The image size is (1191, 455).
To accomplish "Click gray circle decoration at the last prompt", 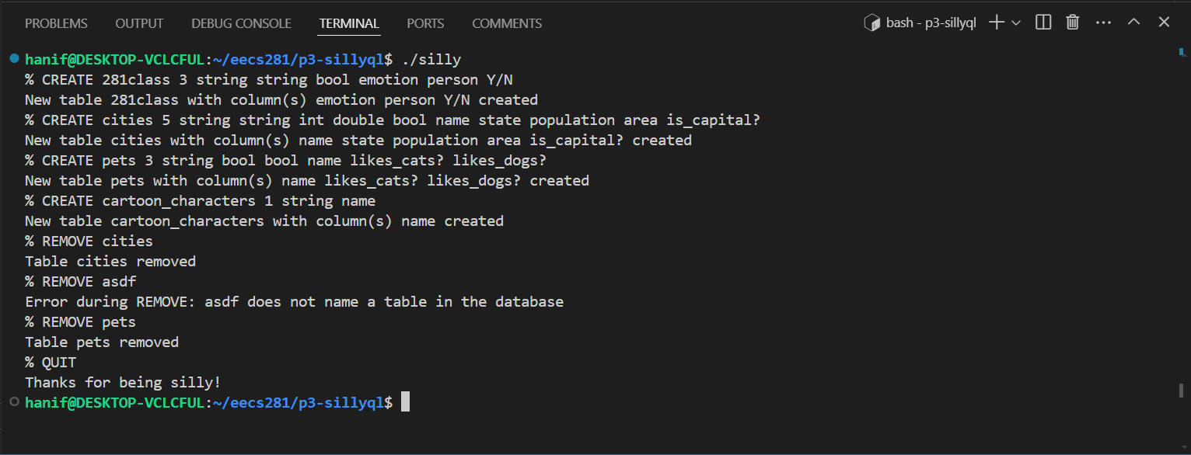I will 14,402.
